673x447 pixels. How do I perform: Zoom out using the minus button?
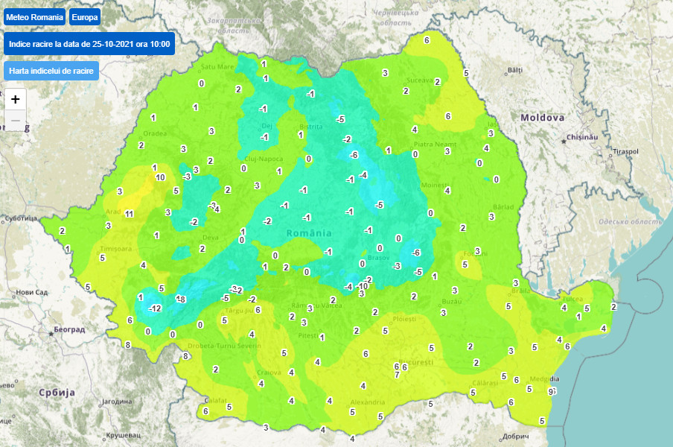(x=15, y=120)
